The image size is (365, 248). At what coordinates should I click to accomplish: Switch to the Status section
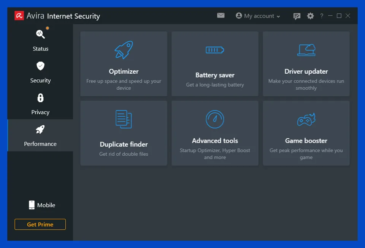click(40, 40)
